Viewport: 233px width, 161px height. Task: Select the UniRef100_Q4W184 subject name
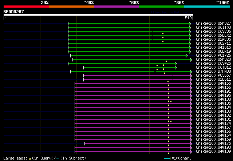tap(213, 108)
